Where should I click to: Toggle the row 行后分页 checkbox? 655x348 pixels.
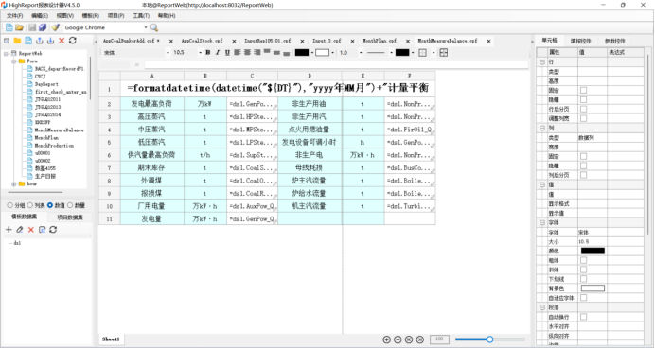coord(584,109)
